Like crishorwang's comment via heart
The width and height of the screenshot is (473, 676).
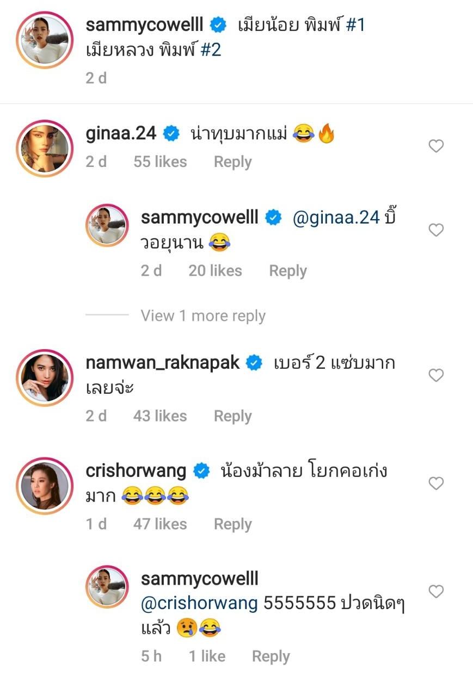436,483
